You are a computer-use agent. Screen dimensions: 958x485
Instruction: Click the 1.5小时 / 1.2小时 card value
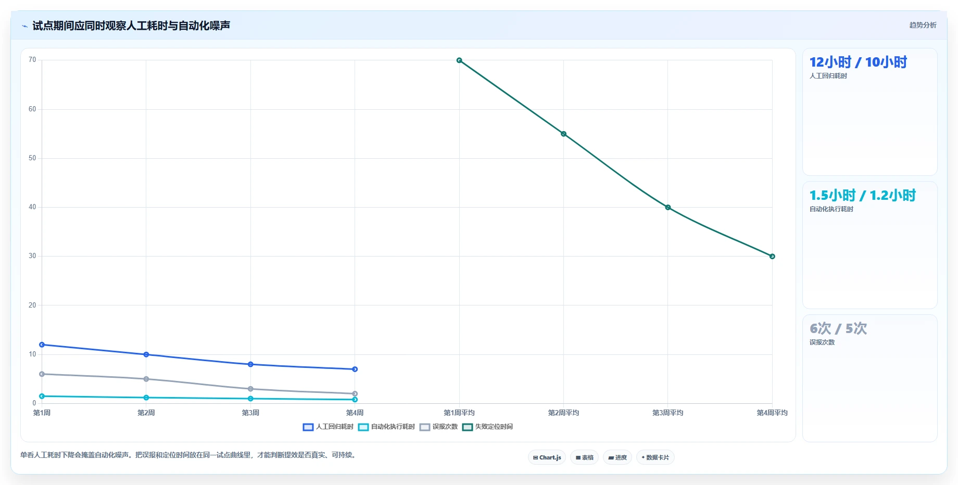pyautogui.click(x=862, y=196)
